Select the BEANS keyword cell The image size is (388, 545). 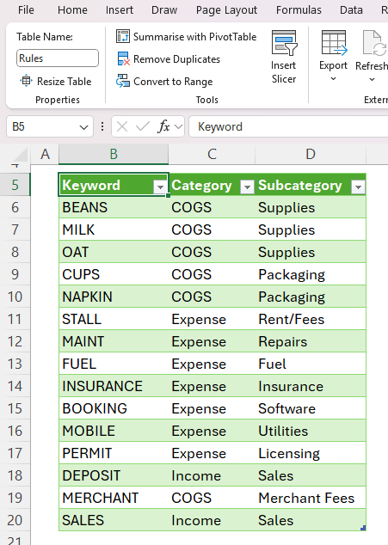[114, 207]
